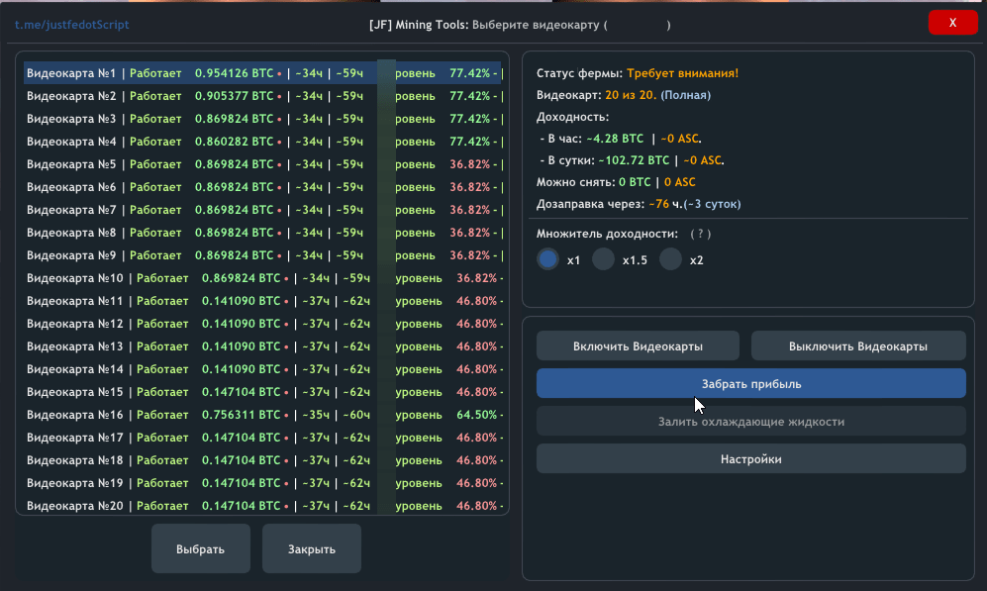Select the Видеокарта №13 row
Viewport: 987px width, 591px height.
coord(263,346)
